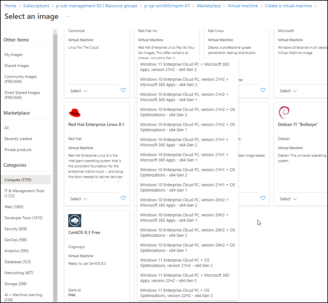Select IT & Management Tools category
The width and height of the screenshot is (328, 303).
pos(24,193)
